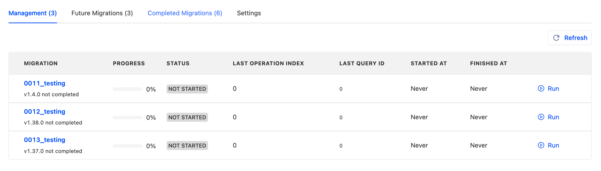This screenshot has height=171, width=601.
Task: Click Started At 'Never' for 0012_testing
Action: (419, 117)
